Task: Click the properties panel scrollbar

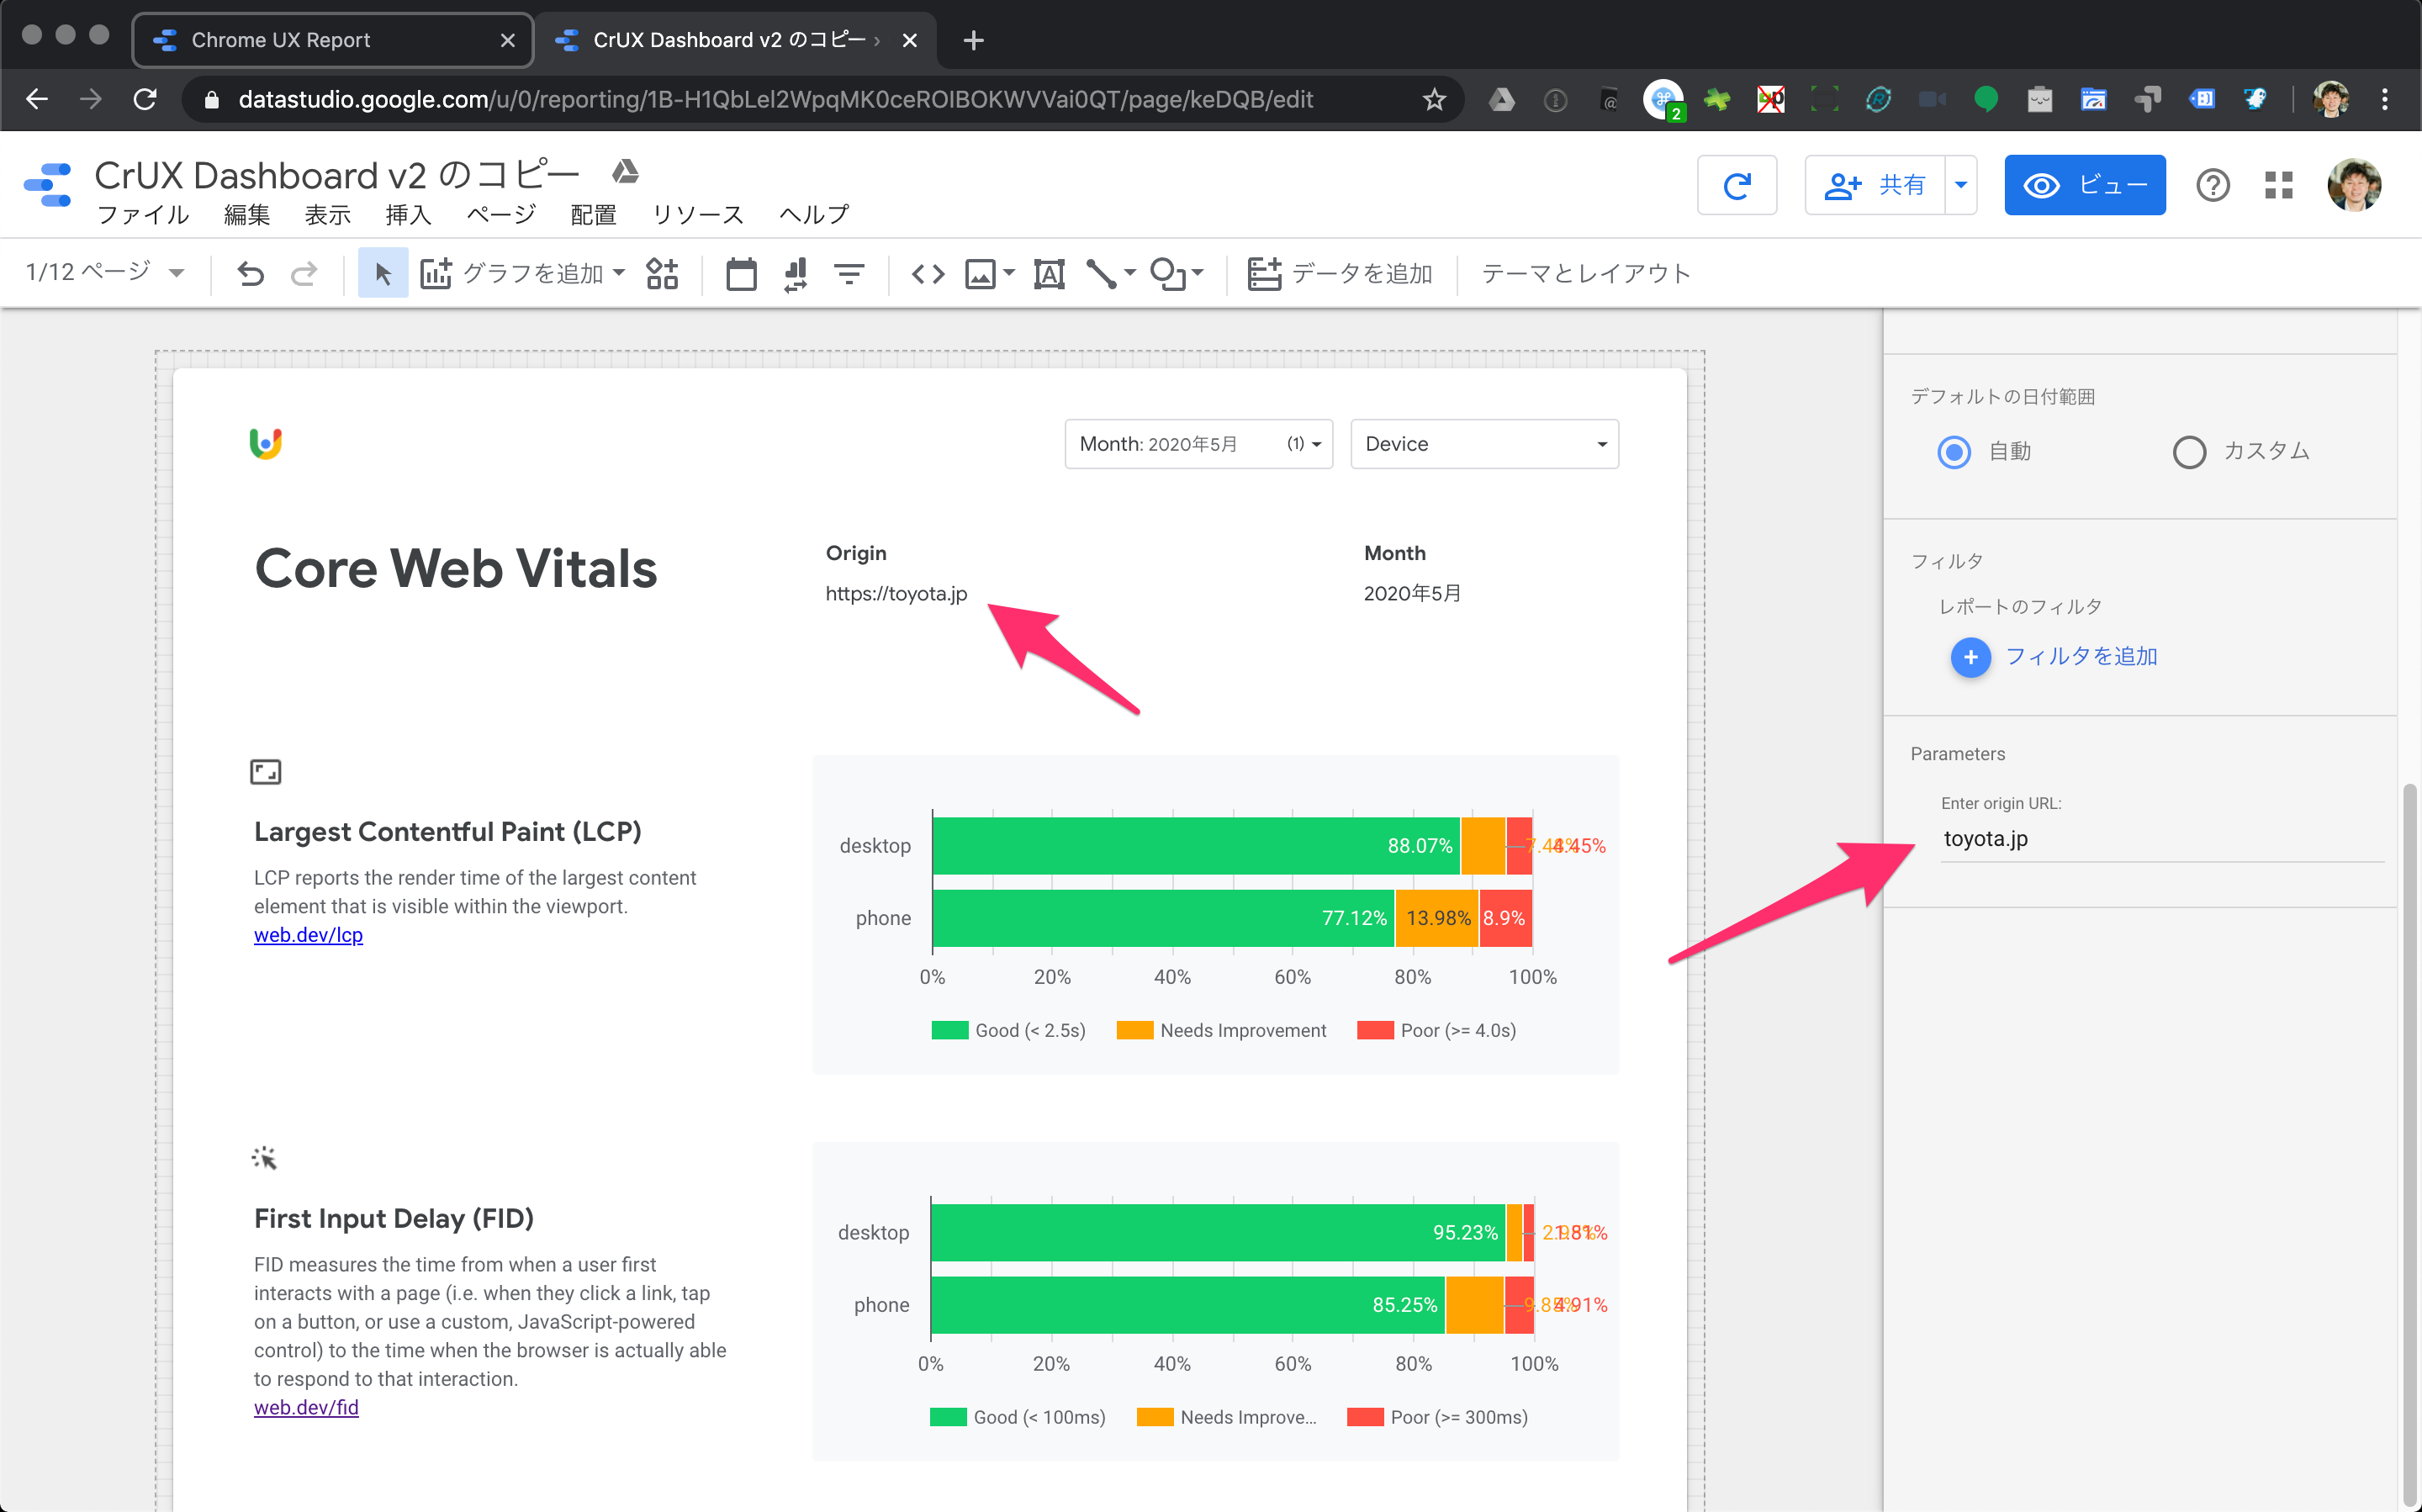Action: pyautogui.click(x=2409, y=1144)
